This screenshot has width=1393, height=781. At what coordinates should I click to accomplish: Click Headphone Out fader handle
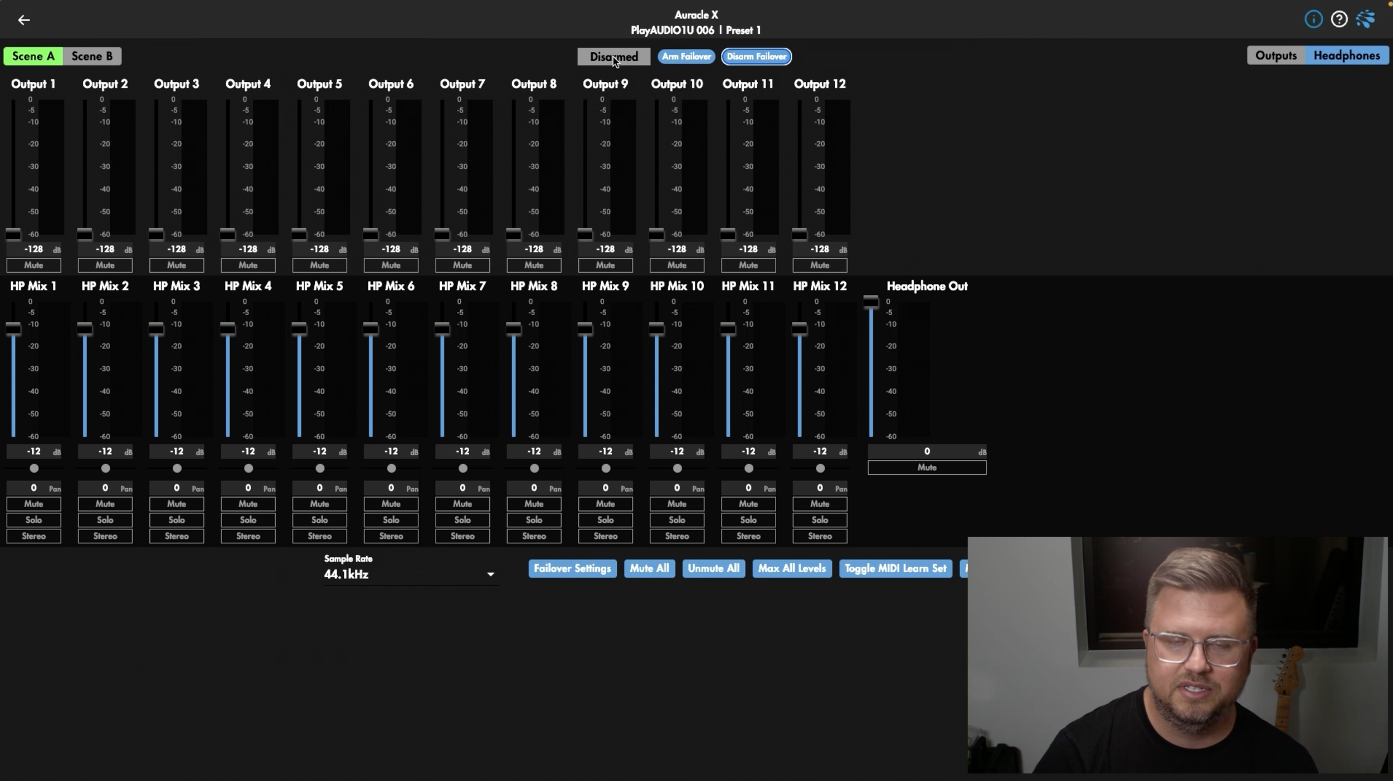(870, 302)
